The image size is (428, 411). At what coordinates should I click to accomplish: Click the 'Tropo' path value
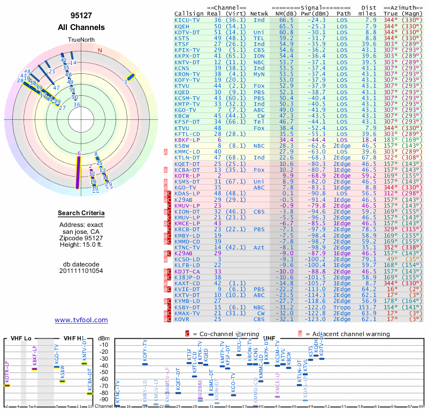[x=342, y=308]
